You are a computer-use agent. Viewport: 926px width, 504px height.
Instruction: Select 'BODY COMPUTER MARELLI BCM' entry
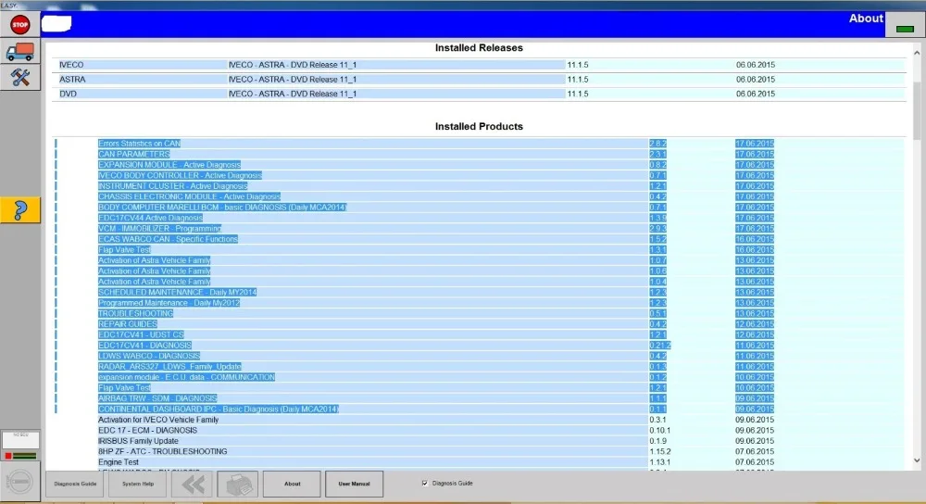tap(222, 208)
